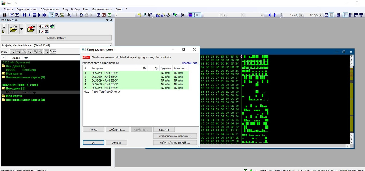Toggle the map selection tree icon
Image resolution: width=365 pixels, height=171 pixels.
(x=52, y=15)
